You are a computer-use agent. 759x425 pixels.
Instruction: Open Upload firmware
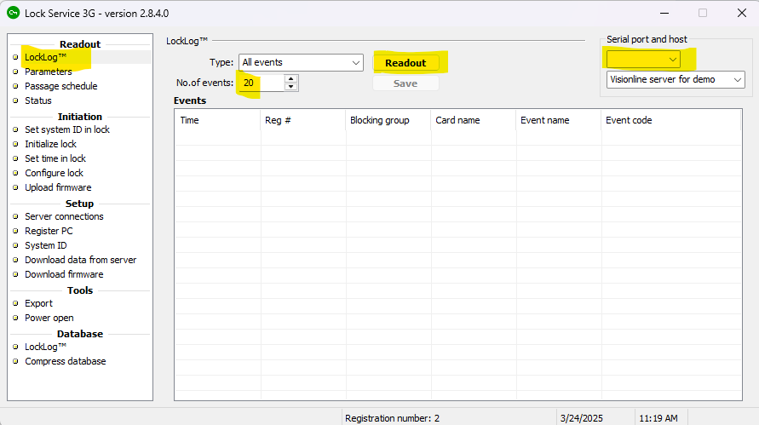tap(58, 188)
